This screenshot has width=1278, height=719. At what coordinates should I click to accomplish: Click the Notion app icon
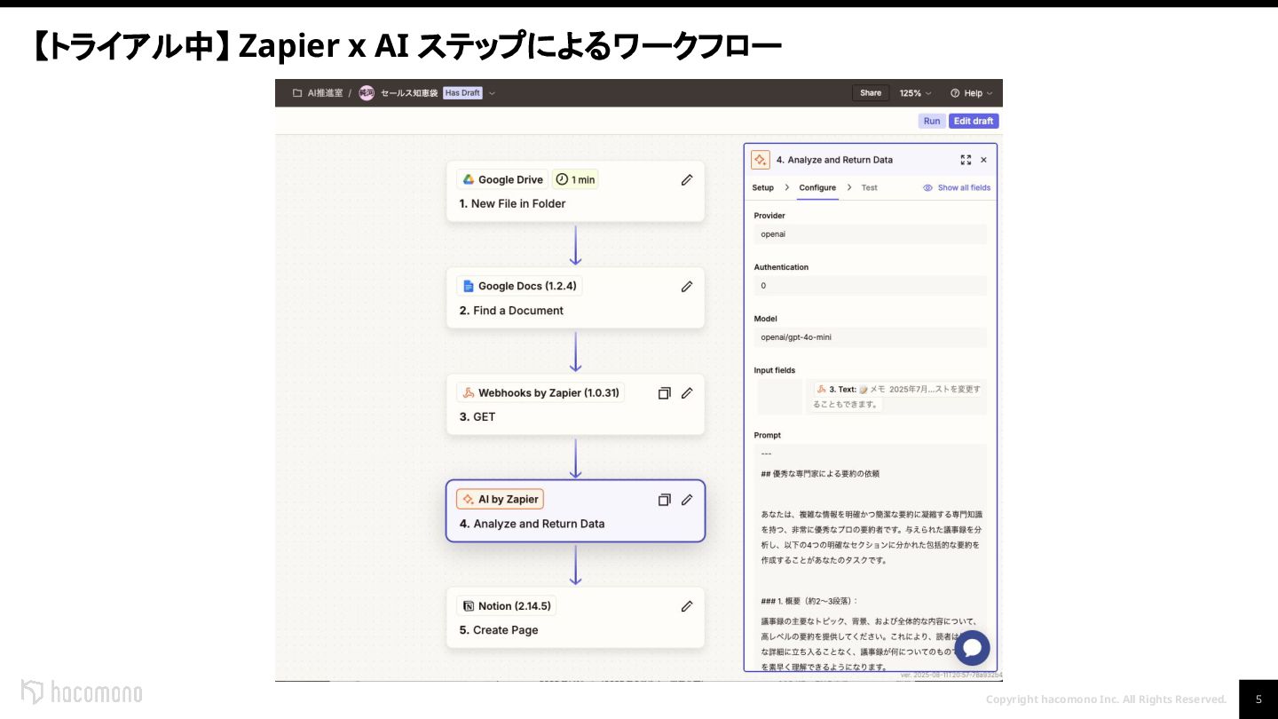coord(468,606)
